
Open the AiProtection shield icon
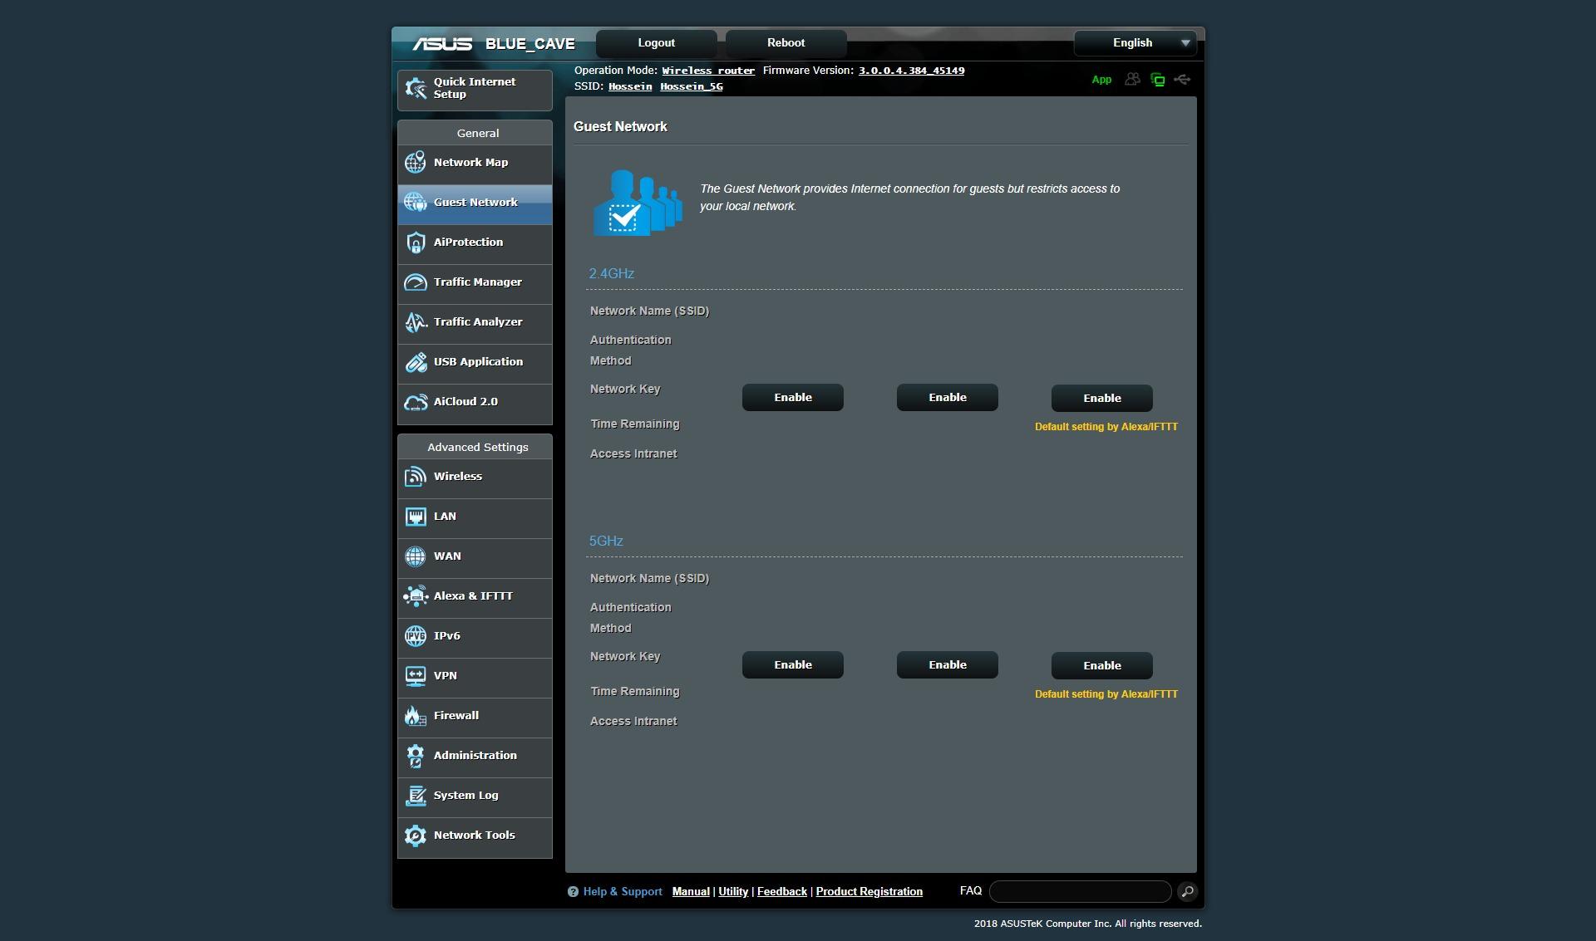coord(415,243)
